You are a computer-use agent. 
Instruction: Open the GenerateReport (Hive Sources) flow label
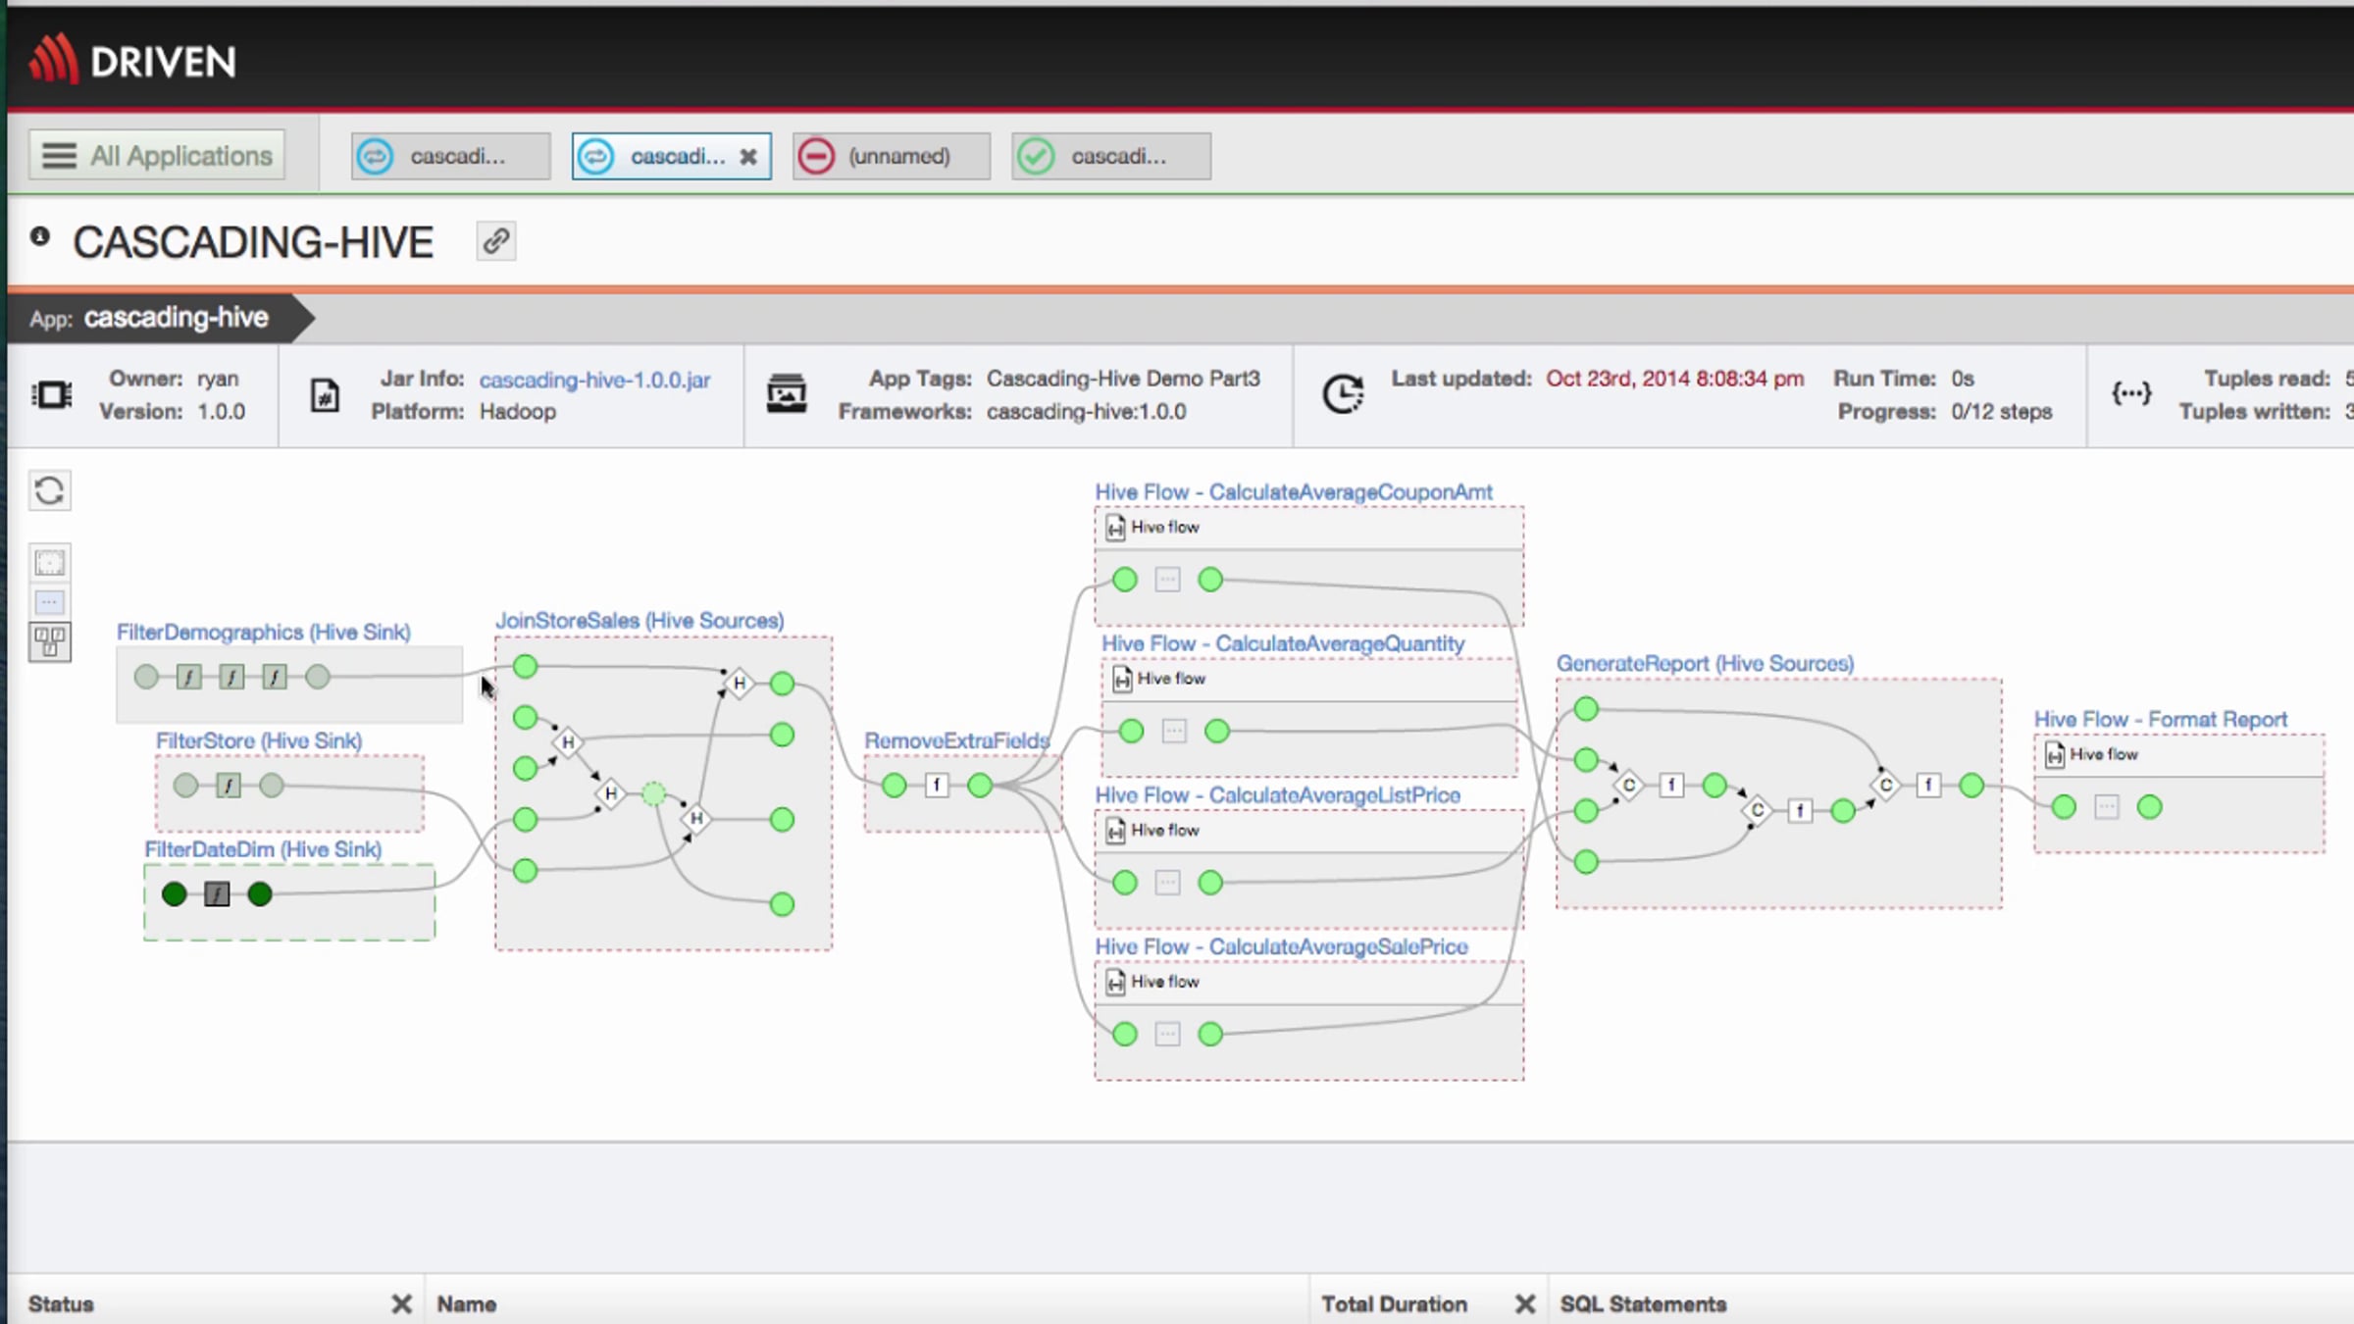tap(1705, 663)
